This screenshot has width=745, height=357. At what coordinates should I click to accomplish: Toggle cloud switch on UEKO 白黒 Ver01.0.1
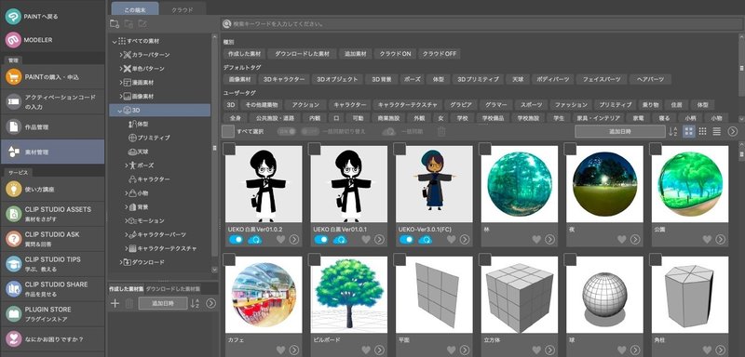[321, 240]
